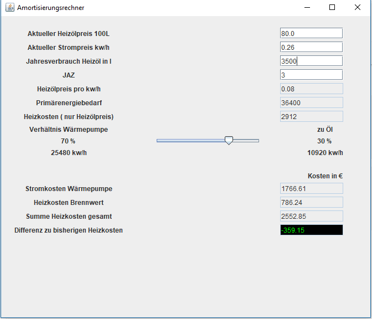This screenshot has height=319, width=372.
Task: Close the Amortisierungsrechner window
Action: 358,8
